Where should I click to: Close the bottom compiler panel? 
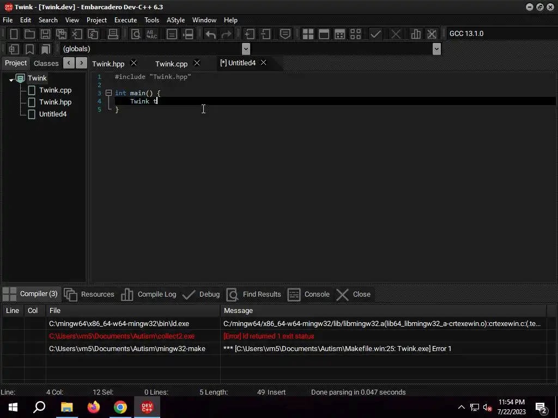354,294
